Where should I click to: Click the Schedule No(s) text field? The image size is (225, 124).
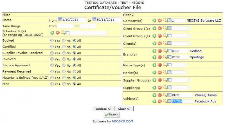(88, 33)
